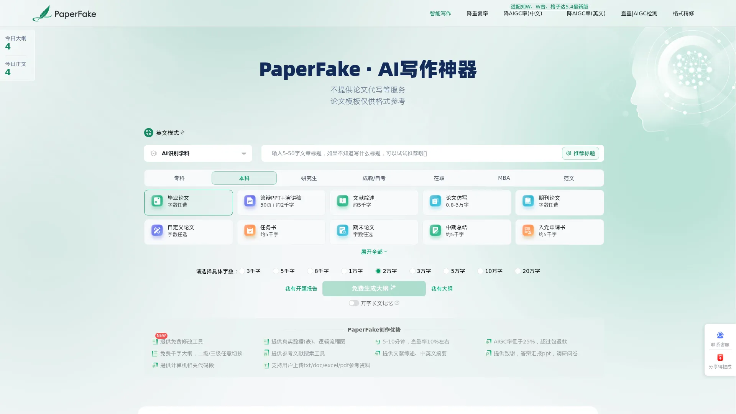Click the 今日大纲 counter
This screenshot has height=414, width=736.
pos(16,43)
